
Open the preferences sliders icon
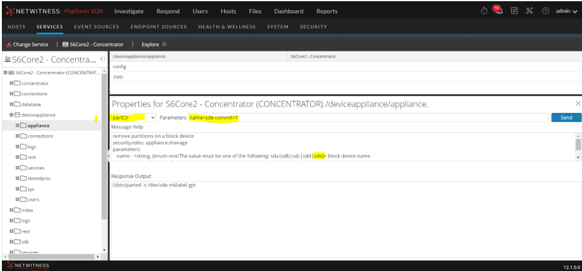click(x=514, y=11)
